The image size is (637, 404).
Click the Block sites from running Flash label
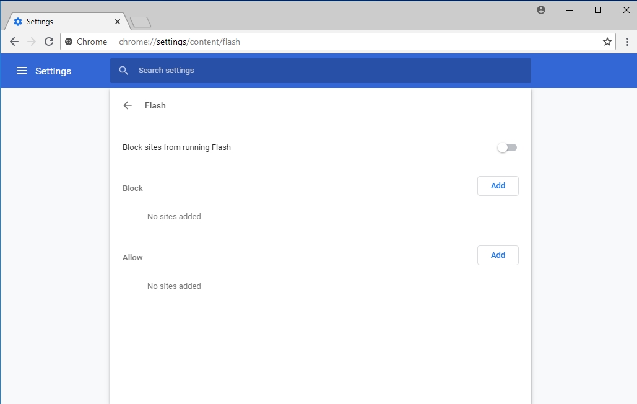tap(176, 147)
